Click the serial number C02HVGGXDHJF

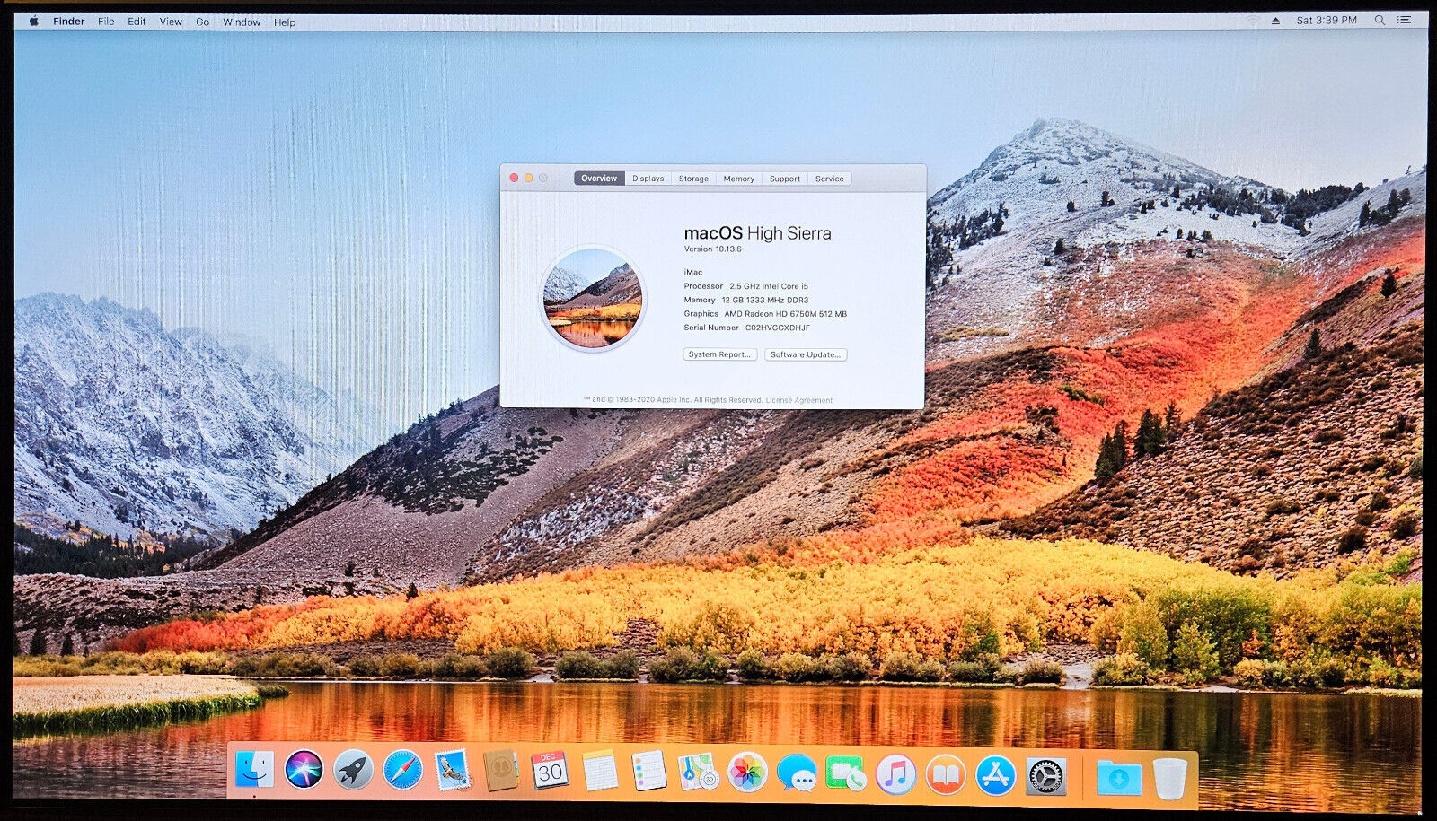(x=778, y=328)
